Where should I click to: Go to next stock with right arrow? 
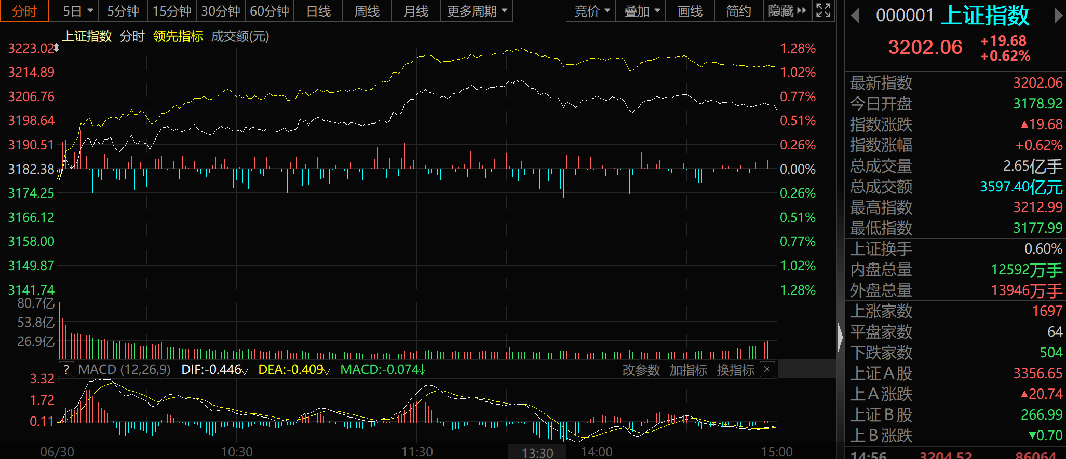[x=1058, y=16]
